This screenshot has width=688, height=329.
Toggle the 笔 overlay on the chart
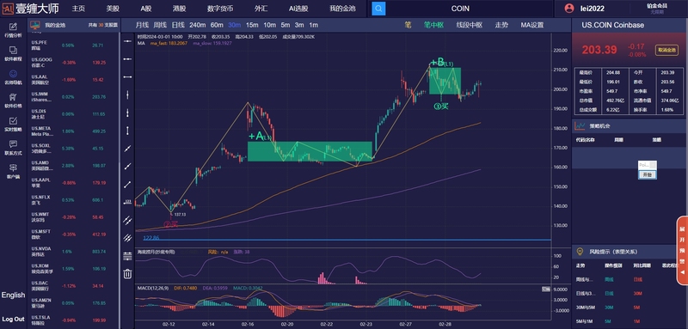point(408,25)
